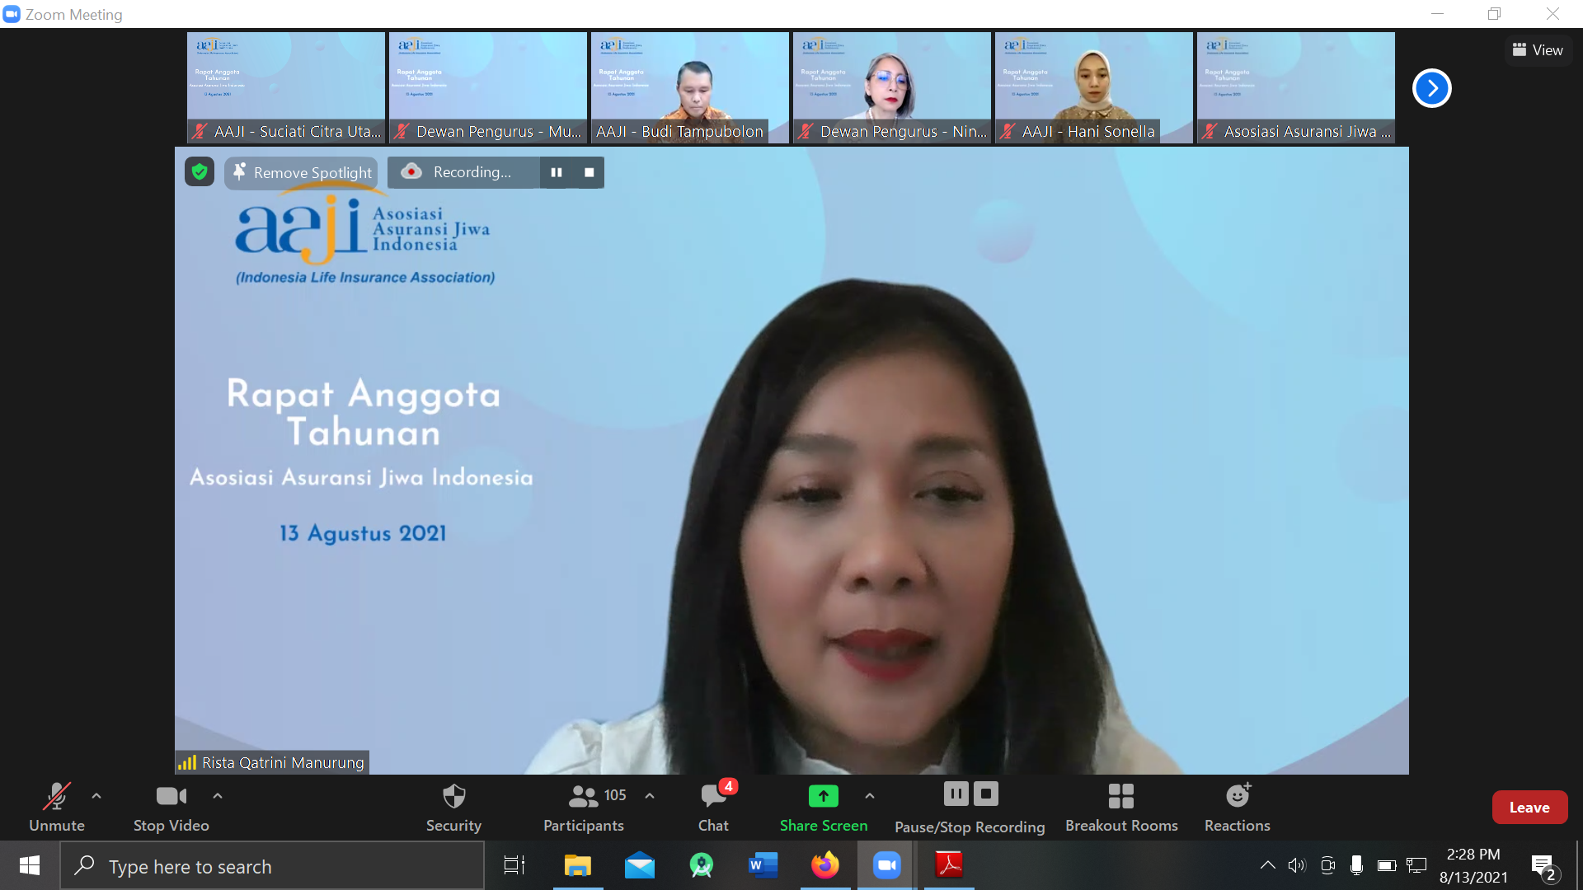Image resolution: width=1583 pixels, height=890 pixels.
Task: Open Word from taskbar
Action: click(763, 865)
